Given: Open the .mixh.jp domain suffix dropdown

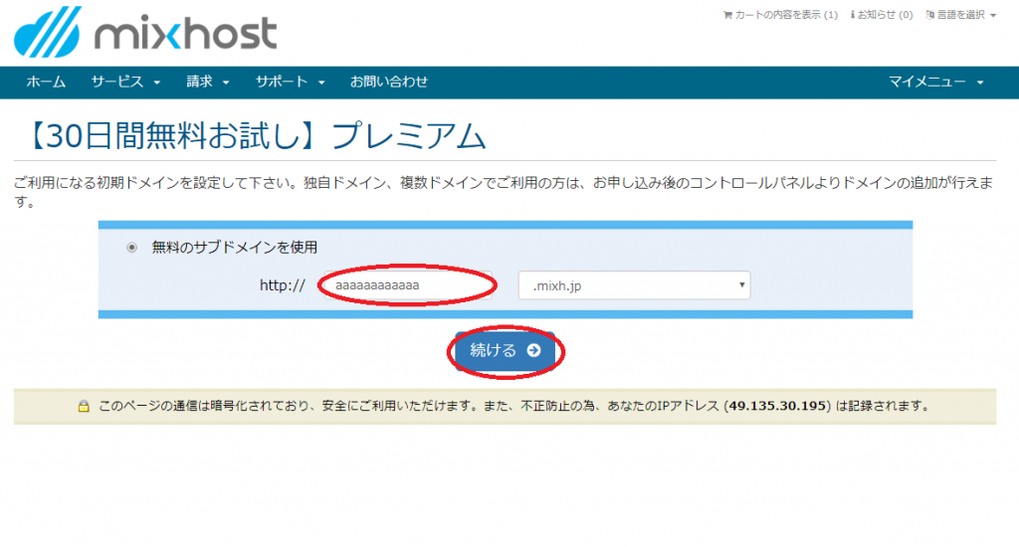Looking at the screenshot, I should 634,286.
